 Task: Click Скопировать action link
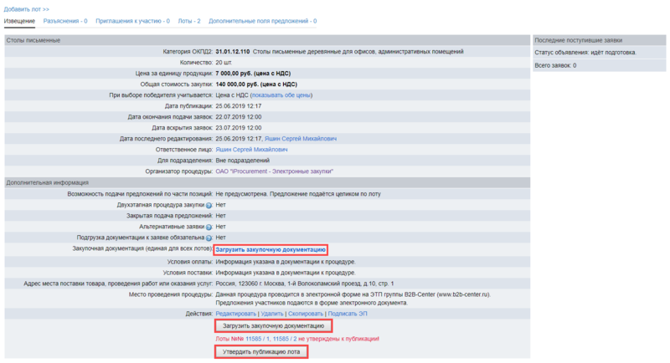[x=305, y=314]
